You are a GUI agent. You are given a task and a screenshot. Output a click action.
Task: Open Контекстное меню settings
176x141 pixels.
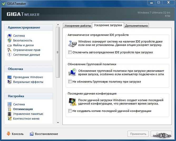(26, 119)
